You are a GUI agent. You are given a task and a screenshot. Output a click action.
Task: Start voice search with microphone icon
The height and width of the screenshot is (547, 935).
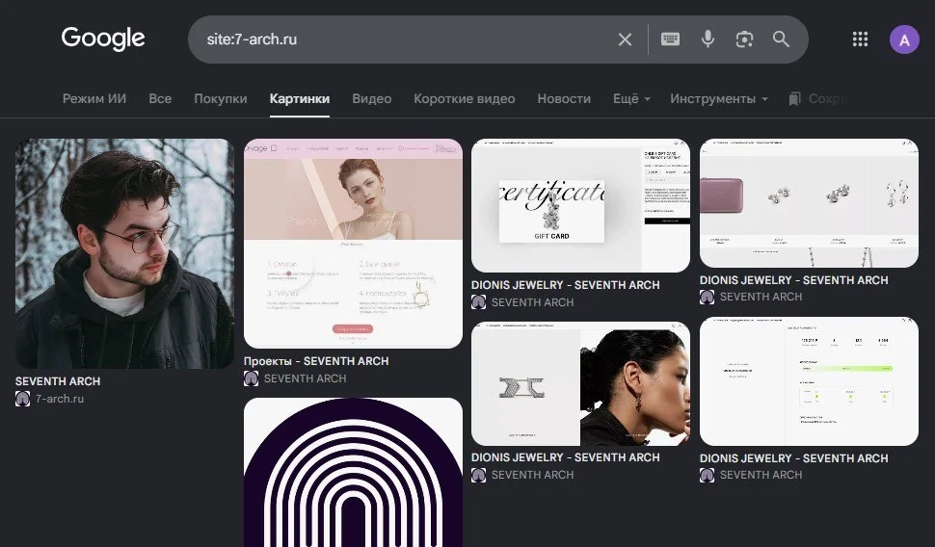pos(708,39)
